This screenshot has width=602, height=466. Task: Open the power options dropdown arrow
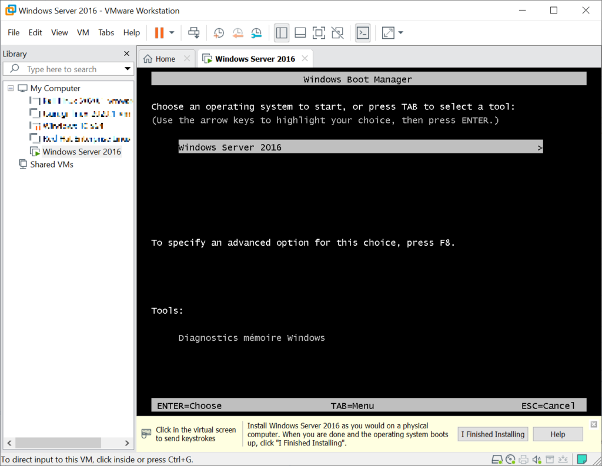pyautogui.click(x=172, y=33)
